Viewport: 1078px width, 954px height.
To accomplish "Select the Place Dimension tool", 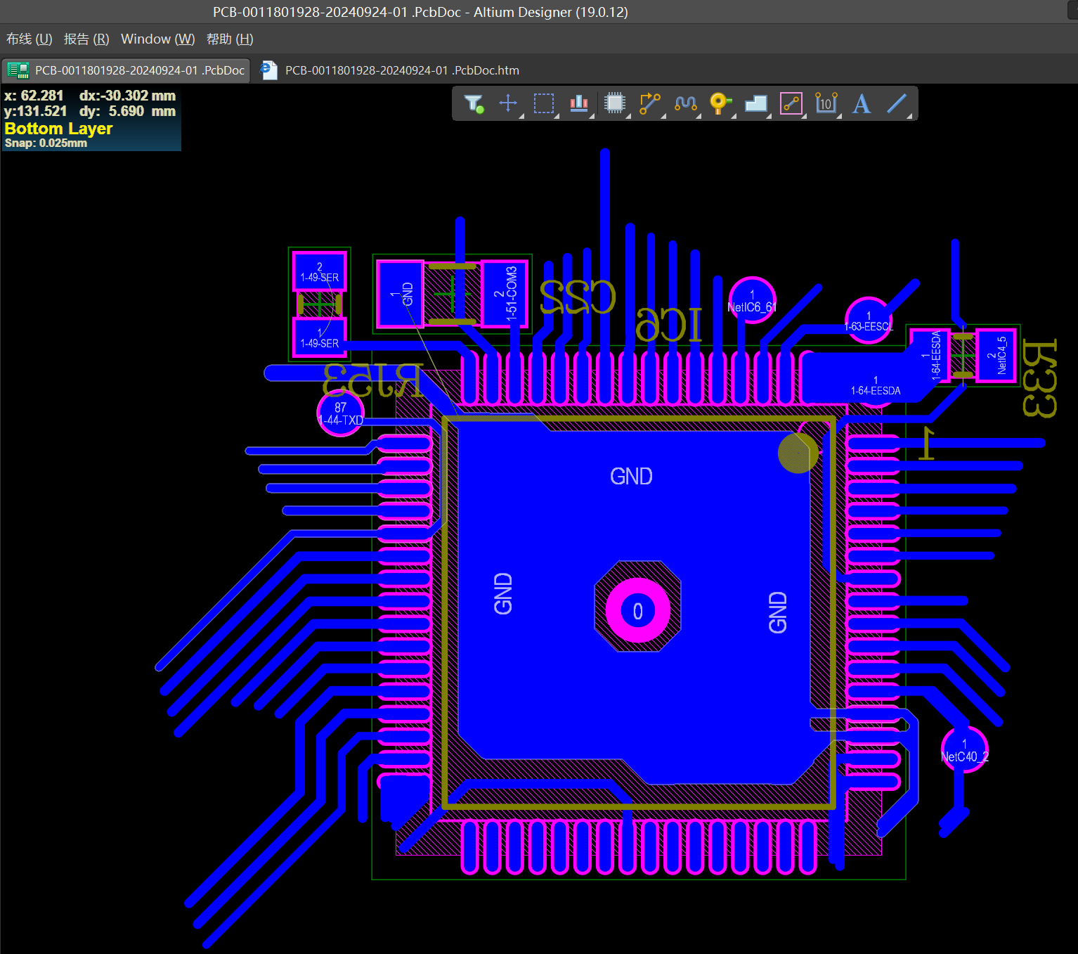I will (x=826, y=104).
